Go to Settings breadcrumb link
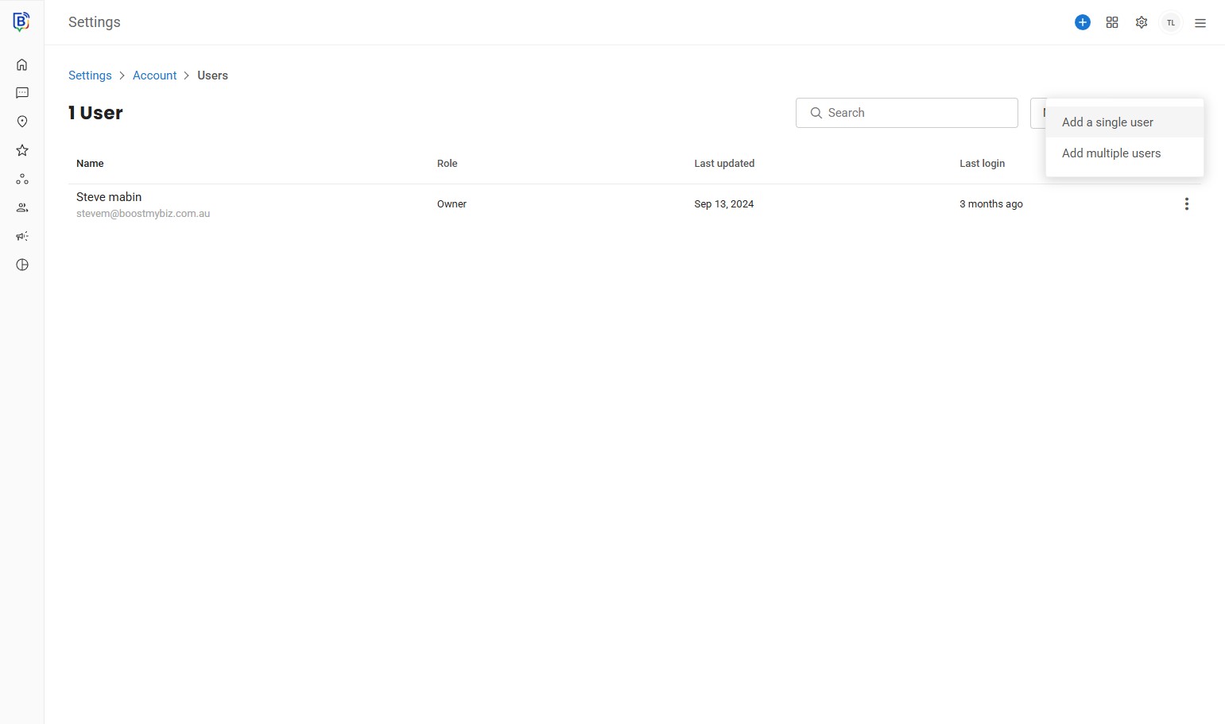The image size is (1225, 724). [90, 75]
